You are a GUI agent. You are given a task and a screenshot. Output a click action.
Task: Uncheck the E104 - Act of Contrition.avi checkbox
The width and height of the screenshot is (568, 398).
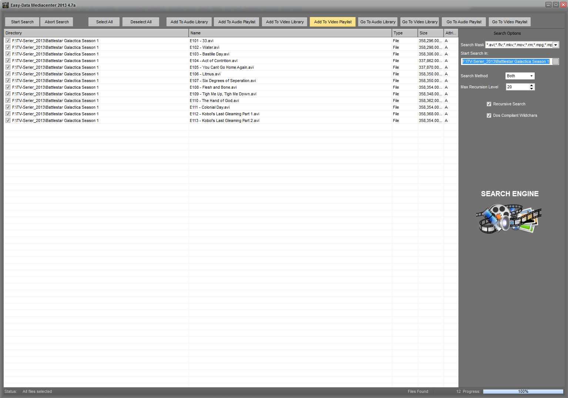click(8, 61)
